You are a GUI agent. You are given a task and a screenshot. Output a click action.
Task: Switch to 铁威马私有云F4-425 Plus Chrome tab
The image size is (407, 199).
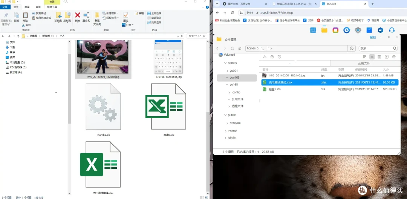pos(294,4)
